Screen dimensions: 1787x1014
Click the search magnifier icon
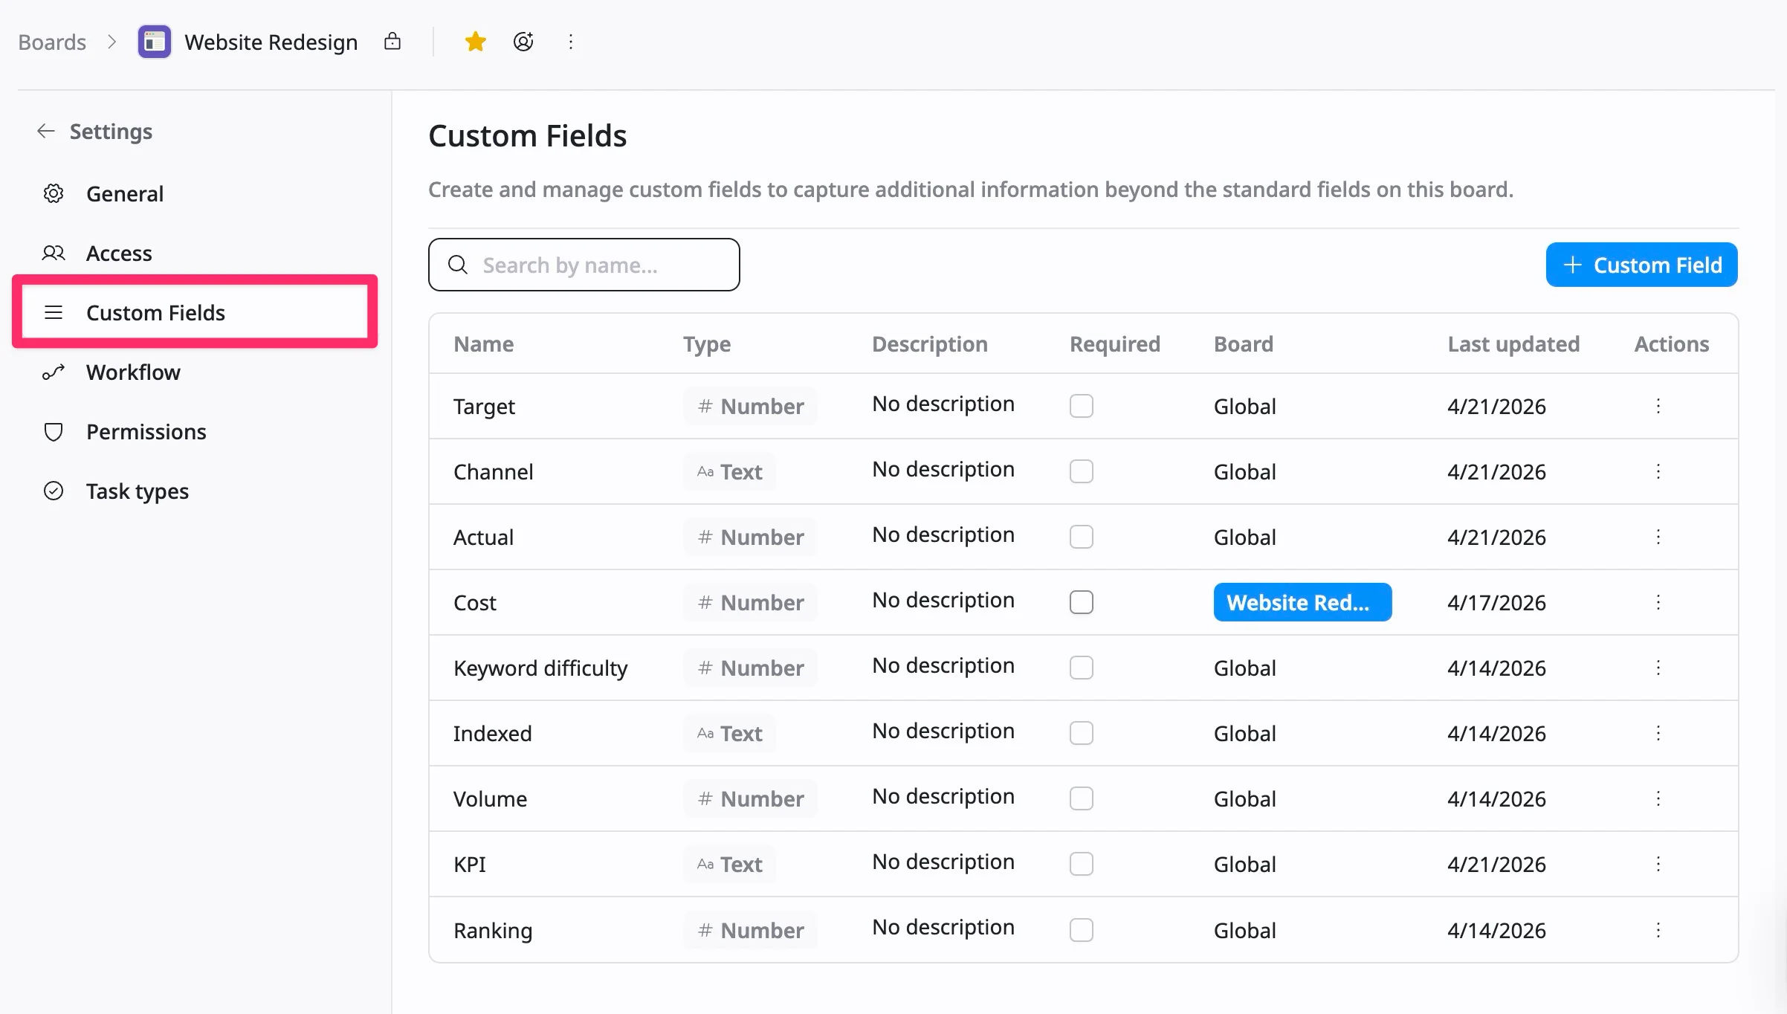(458, 265)
